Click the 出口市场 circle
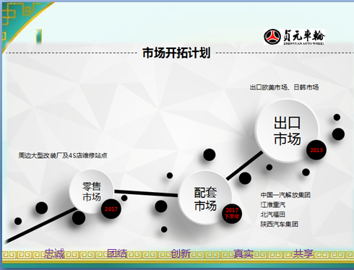Viewport: 354px width, 270px height. [x=287, y=131]
